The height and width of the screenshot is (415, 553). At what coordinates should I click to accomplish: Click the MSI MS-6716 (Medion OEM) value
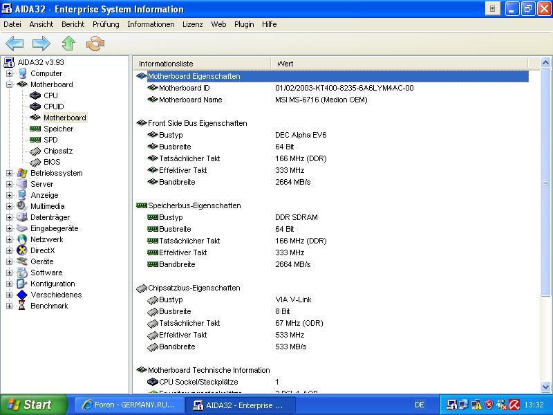[321, 100]
